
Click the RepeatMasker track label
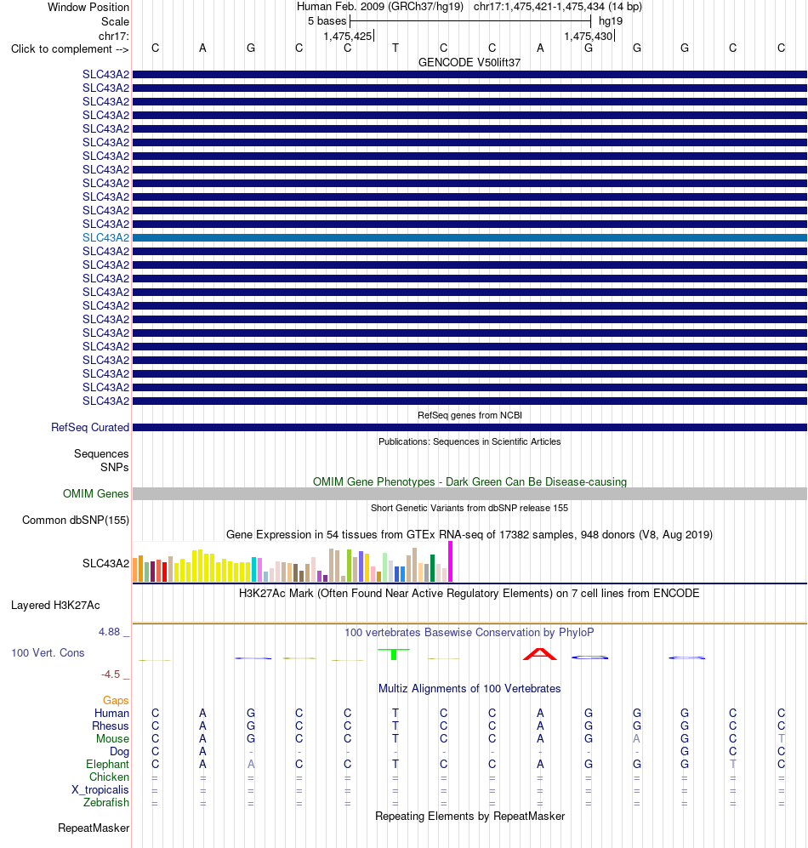tap(94, 828)
